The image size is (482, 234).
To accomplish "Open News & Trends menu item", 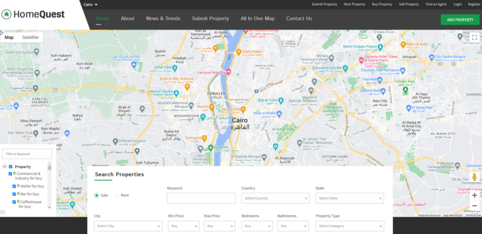I will [163, 18].
